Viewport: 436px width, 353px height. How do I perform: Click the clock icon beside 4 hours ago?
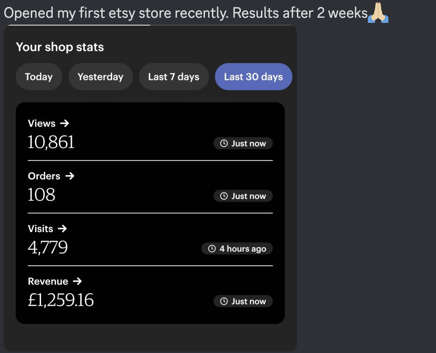pyautogui.click(x=211, y=249)
